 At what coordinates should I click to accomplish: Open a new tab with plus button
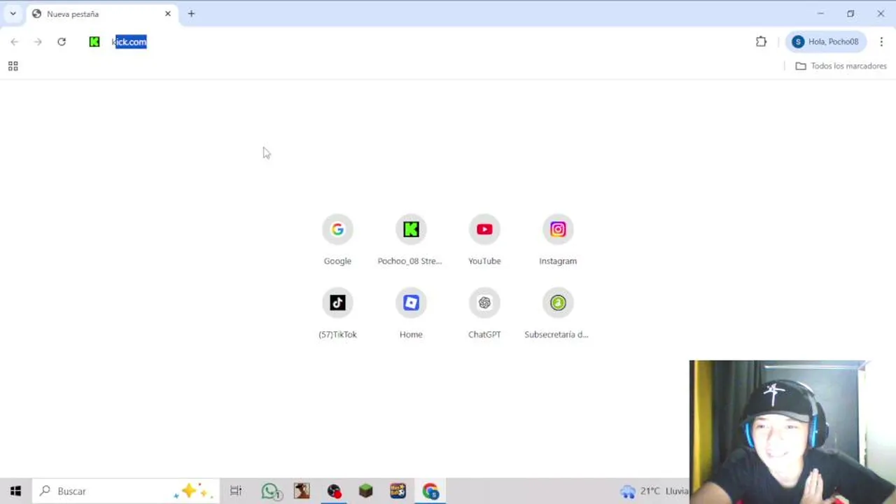coord(191,14)
